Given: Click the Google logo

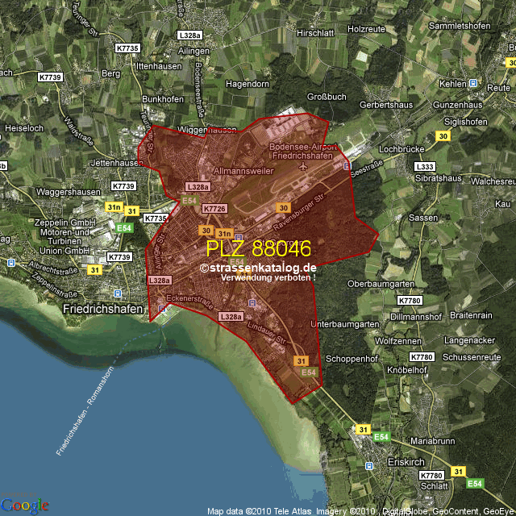Looking at the screenshot, I should coord(24,505).
